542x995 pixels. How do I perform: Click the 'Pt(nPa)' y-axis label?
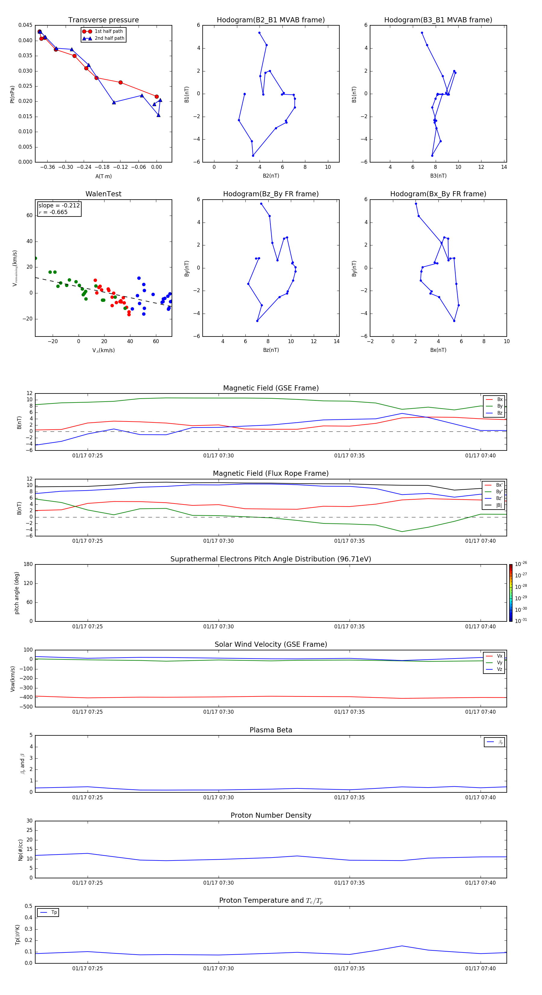pyautogui.click(x=12, y=94)
